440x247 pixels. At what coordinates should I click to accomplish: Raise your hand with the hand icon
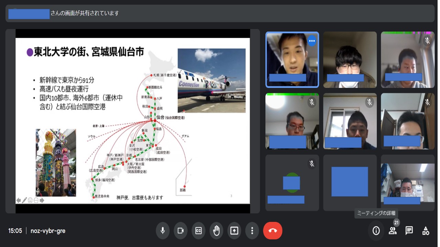click(x=216, y=231)
